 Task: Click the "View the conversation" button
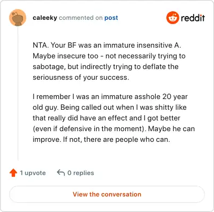(107, 194)
